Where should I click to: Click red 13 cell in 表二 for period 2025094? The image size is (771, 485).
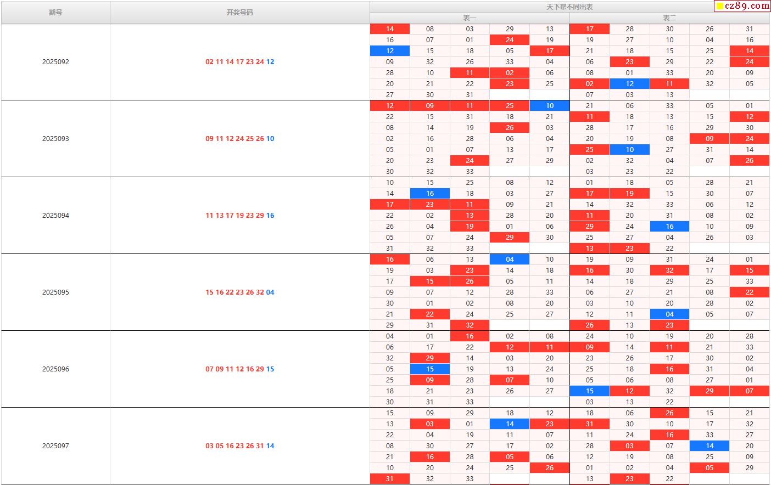(590, 249)
